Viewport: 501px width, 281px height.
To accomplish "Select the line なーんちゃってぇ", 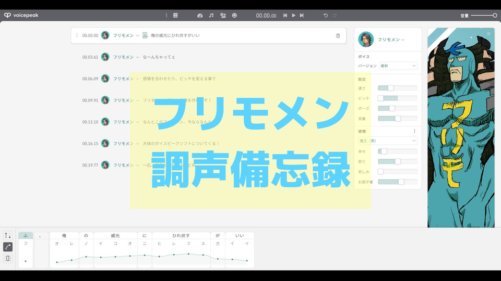I will [159, 57].
